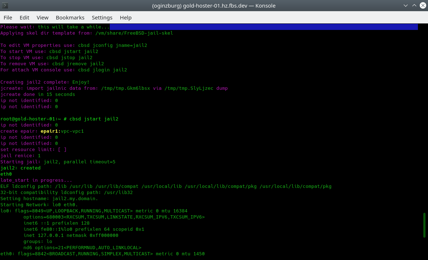The image size is (428, 260).
Task: Click 'set resource limit: [ ]' line
Action: tap(33, 150)
